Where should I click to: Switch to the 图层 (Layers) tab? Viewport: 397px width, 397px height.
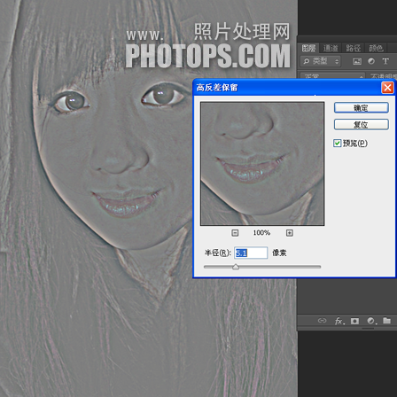click(x=308, y=48)
